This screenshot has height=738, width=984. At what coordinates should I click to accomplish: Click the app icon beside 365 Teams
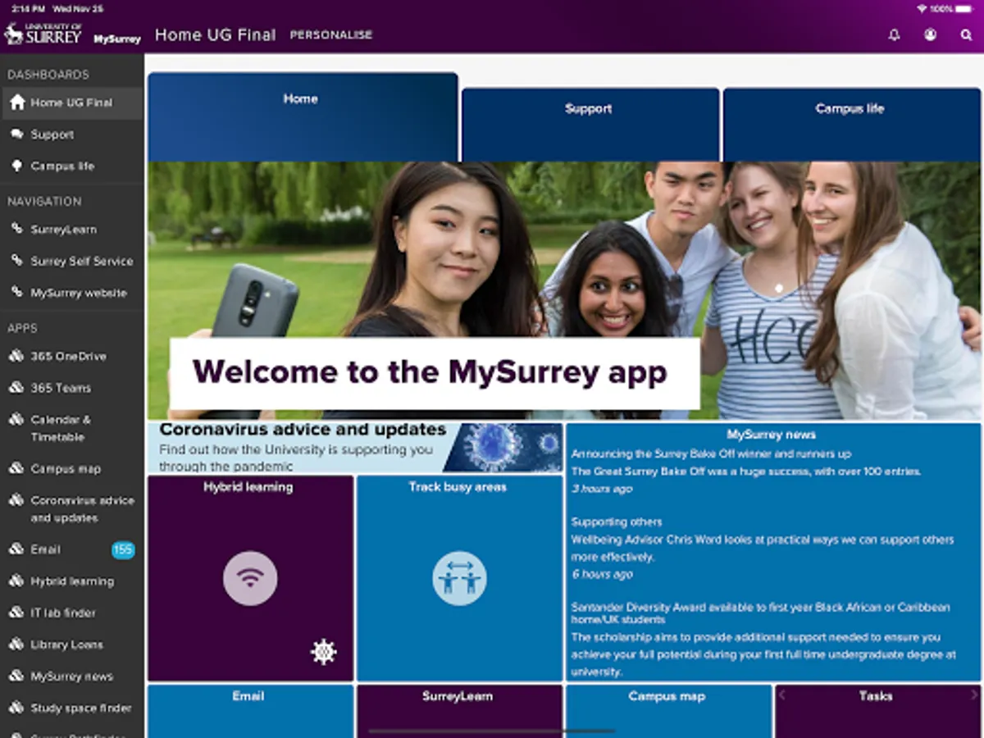pos(17,388)
